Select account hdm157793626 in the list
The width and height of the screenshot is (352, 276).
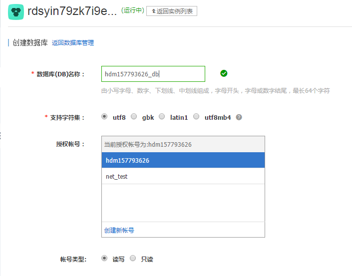183,160
